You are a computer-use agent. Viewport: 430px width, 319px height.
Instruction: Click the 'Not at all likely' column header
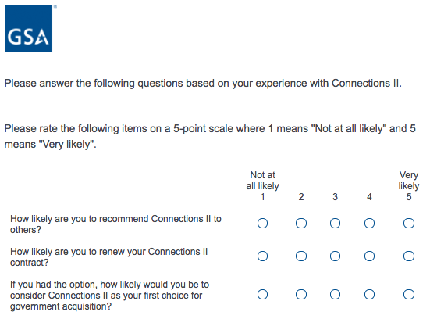262,186
